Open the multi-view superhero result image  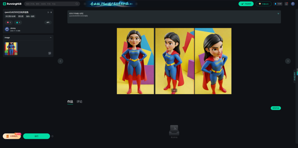174,61
